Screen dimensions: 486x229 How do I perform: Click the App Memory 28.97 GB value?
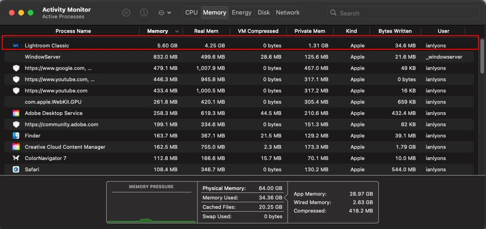(x=361, y=194)
